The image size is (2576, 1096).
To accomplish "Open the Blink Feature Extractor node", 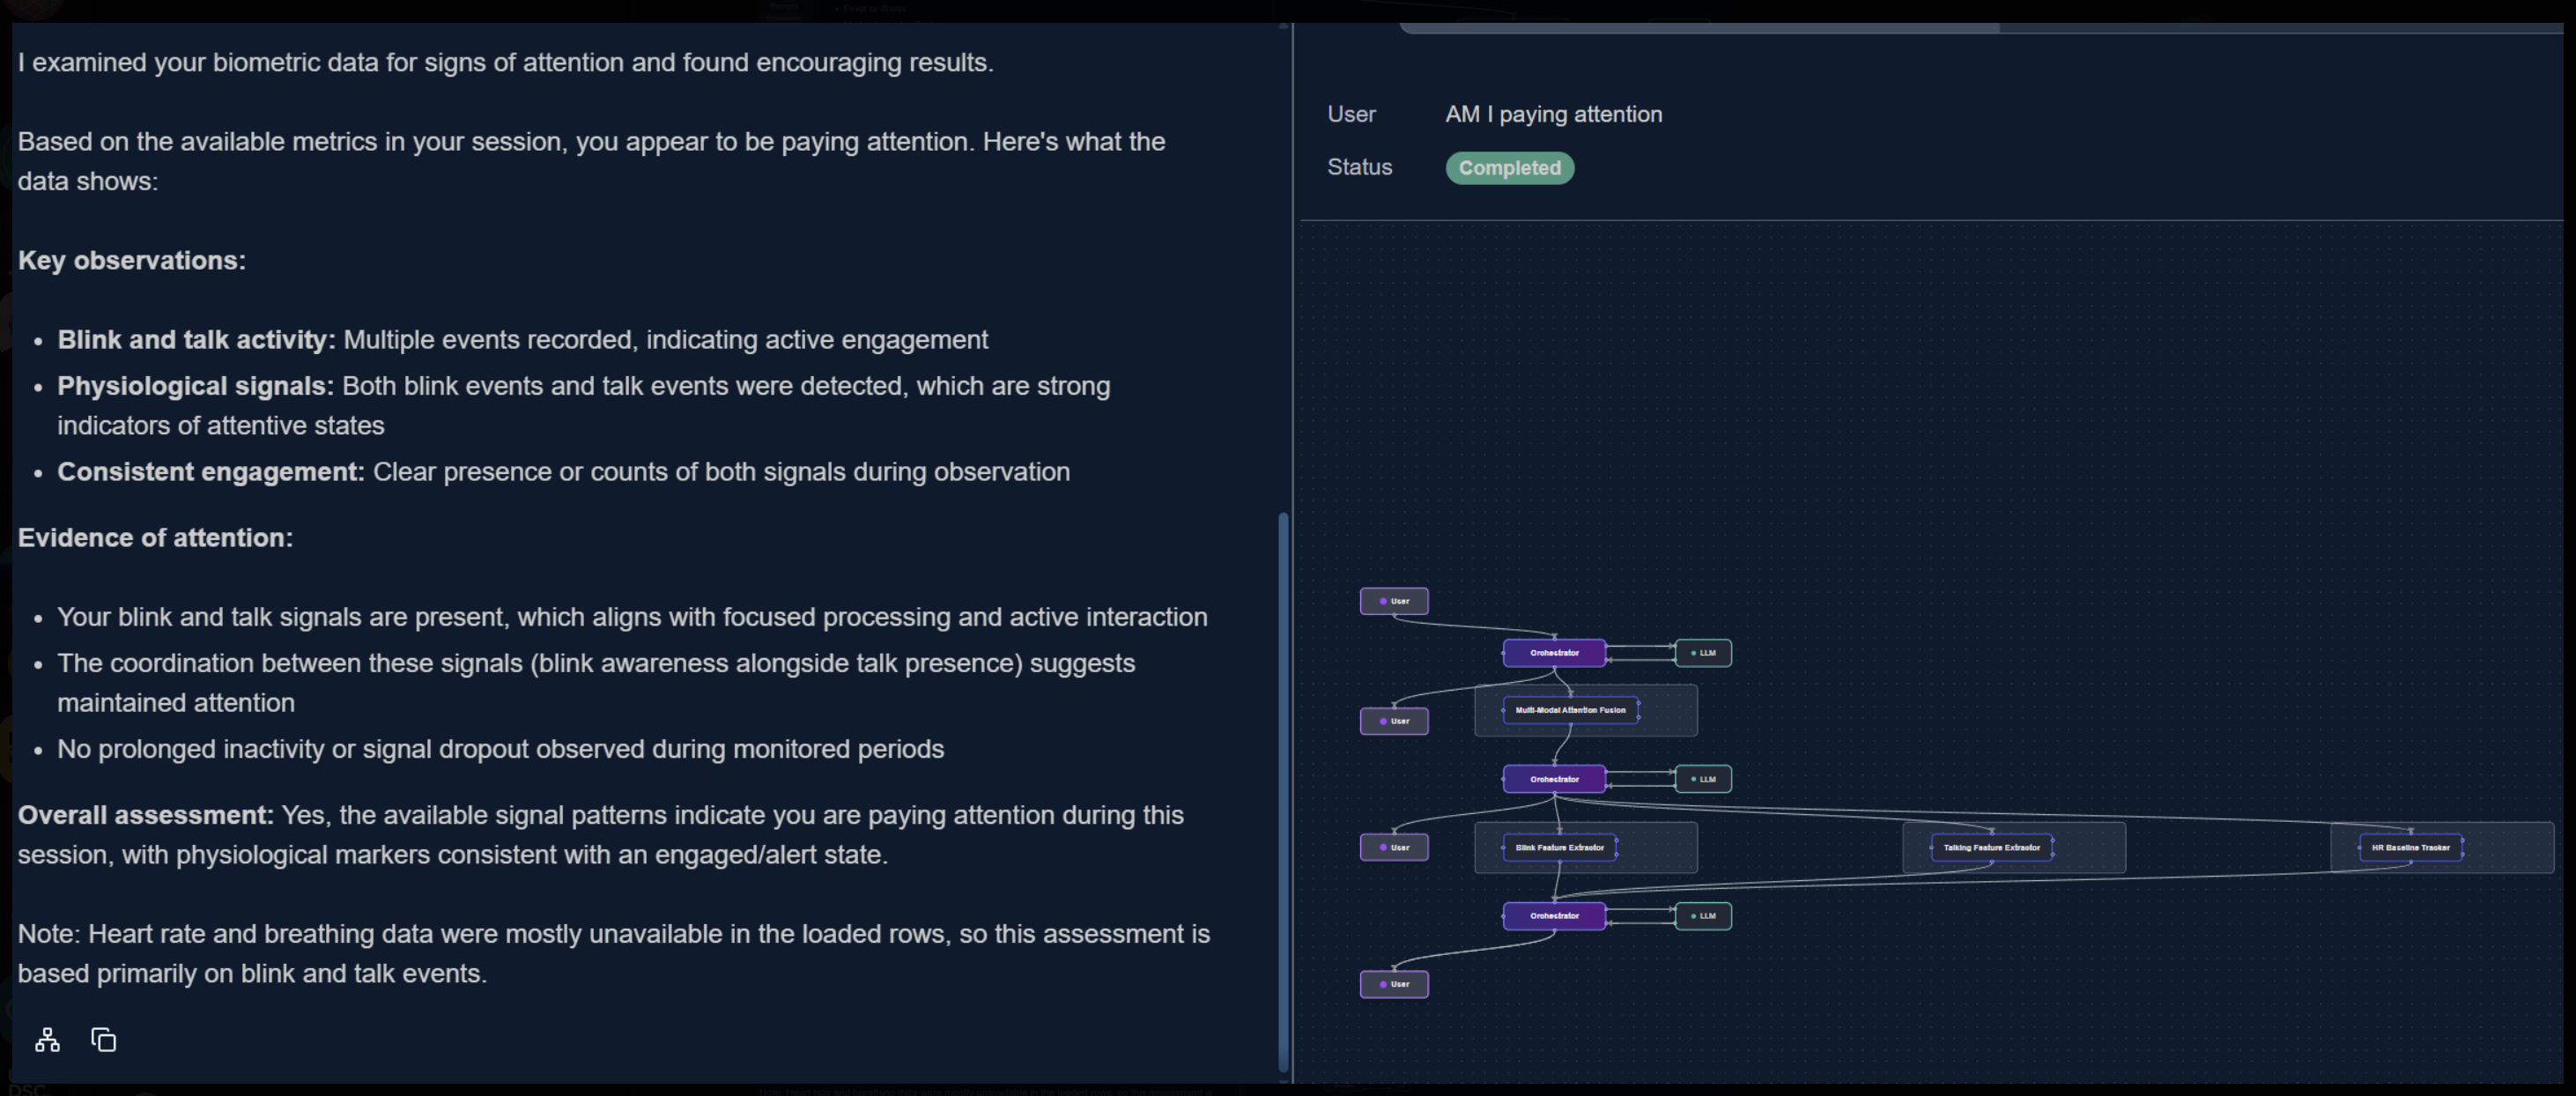I will 1559,847.
